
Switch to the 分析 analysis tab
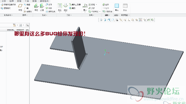pyautogui.click(x=4, y=1)
